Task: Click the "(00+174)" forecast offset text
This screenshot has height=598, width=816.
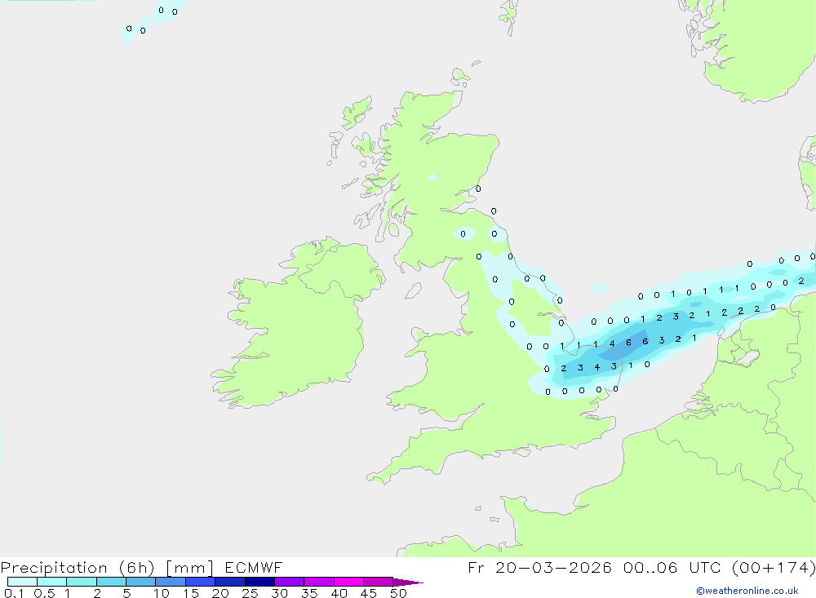Action: coord(774,567)
